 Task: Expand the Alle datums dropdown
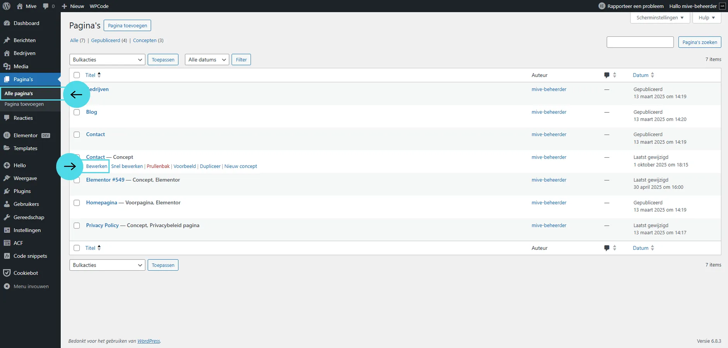click(207, 60)
